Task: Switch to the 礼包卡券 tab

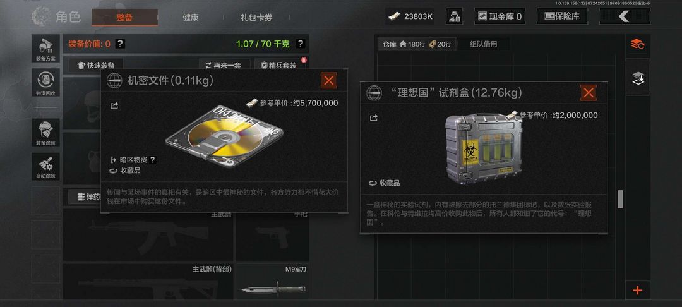Action: [x=256, y=18]
